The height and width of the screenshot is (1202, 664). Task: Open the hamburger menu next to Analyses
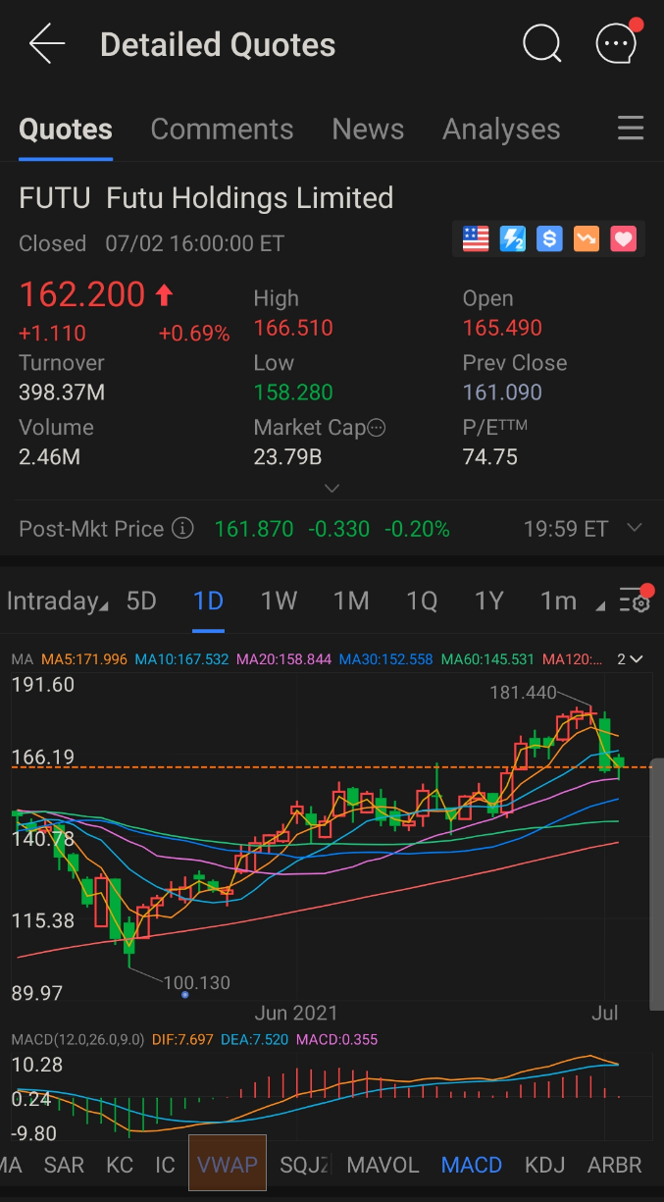[x=630, y=129]
